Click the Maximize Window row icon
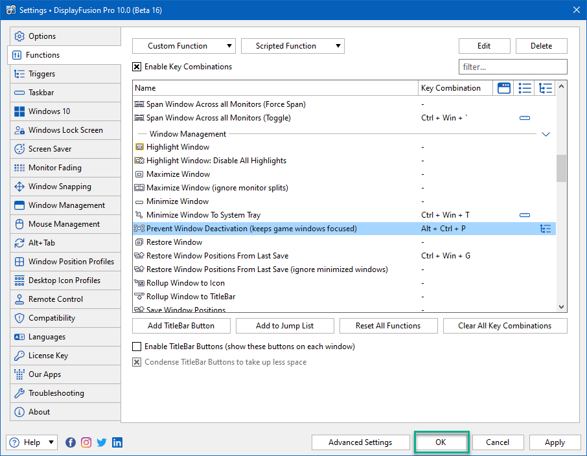Image resolution: width=587 pixels, height=456 pixels. [x=139, y=174]
